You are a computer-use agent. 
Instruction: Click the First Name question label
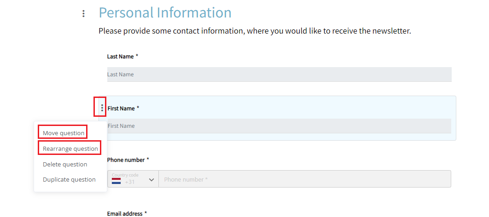(121, 108)
